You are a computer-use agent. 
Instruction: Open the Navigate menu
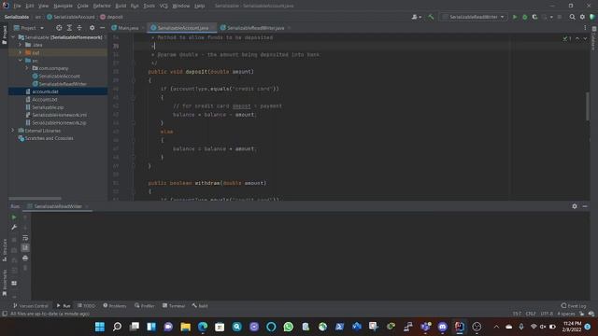63,6
